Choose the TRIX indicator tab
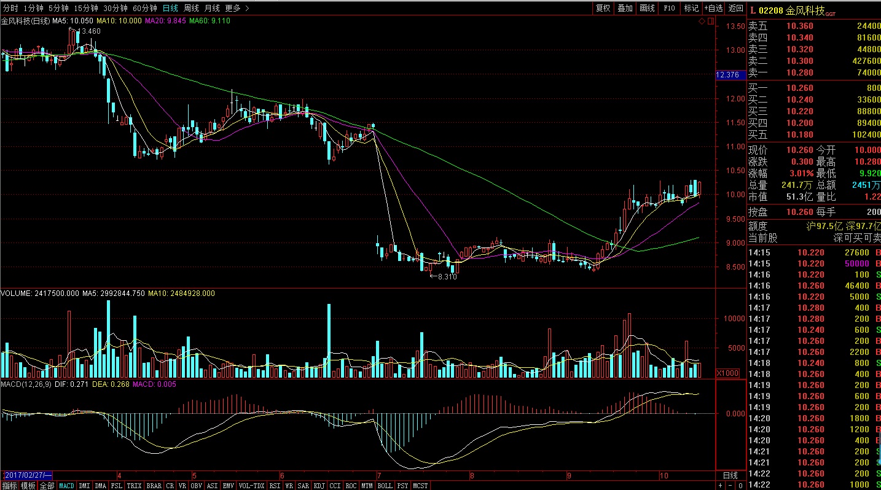Screen dimensions: 881x490 (x=134, y=486)
